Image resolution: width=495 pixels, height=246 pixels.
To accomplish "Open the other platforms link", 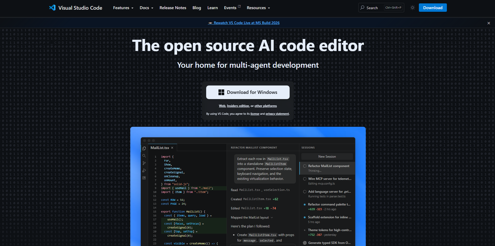I will point(266,106).
